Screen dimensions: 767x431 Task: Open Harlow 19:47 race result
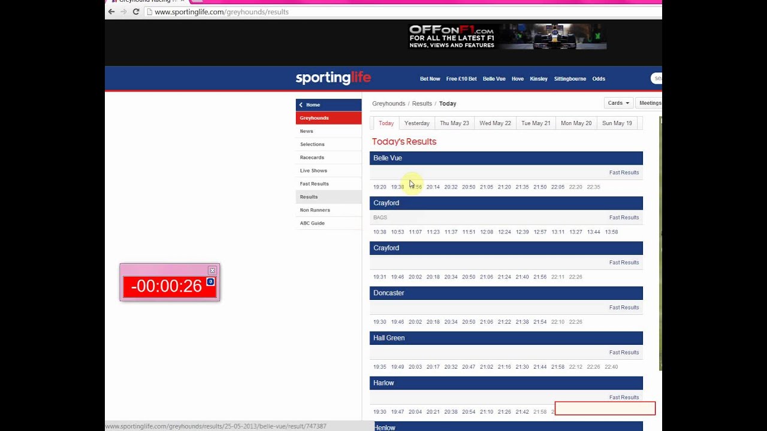tap(397, 411)
